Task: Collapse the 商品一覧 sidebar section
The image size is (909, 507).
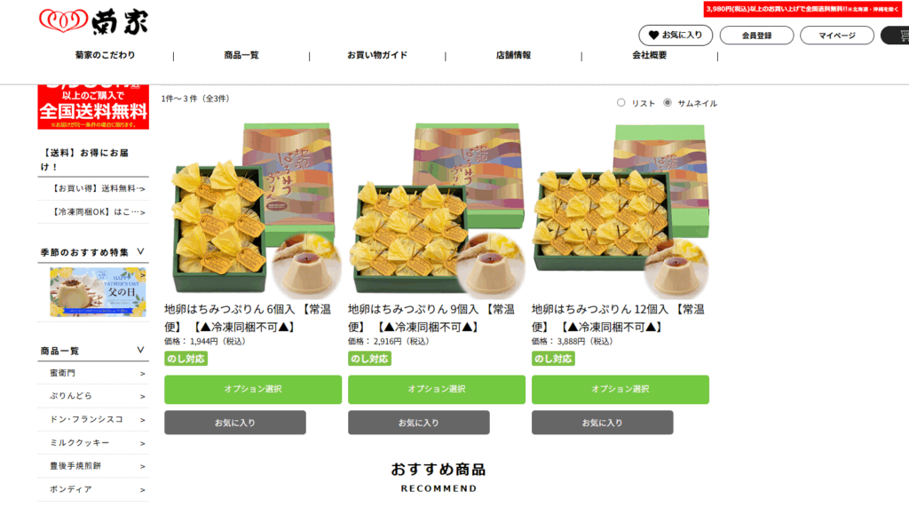Action: pos(140,350)
